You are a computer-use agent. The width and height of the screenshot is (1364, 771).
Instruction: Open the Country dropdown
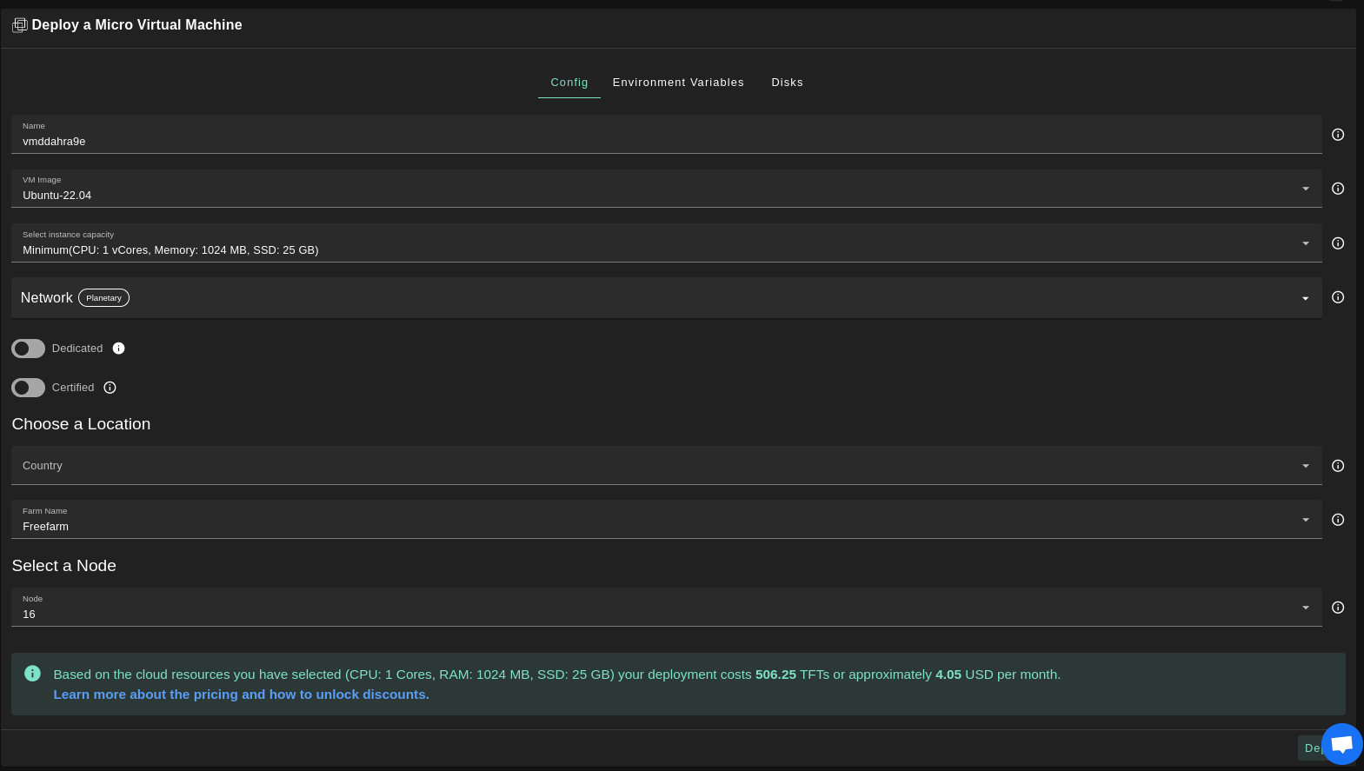pyautogui.click(x=1305, y=466)
